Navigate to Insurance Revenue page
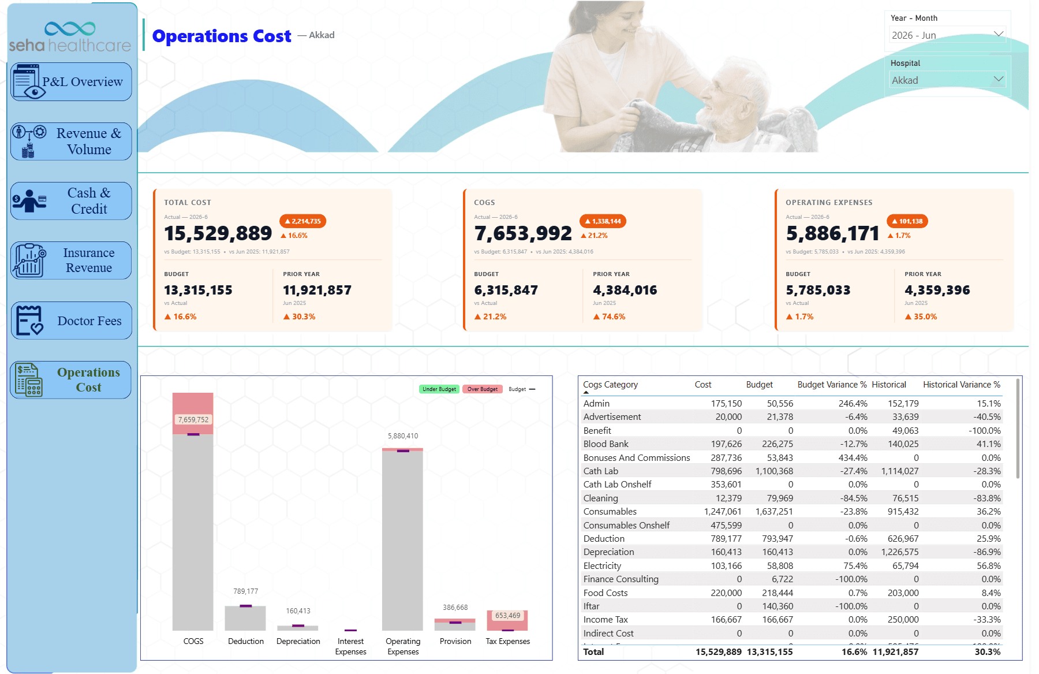 pos(71,260)
